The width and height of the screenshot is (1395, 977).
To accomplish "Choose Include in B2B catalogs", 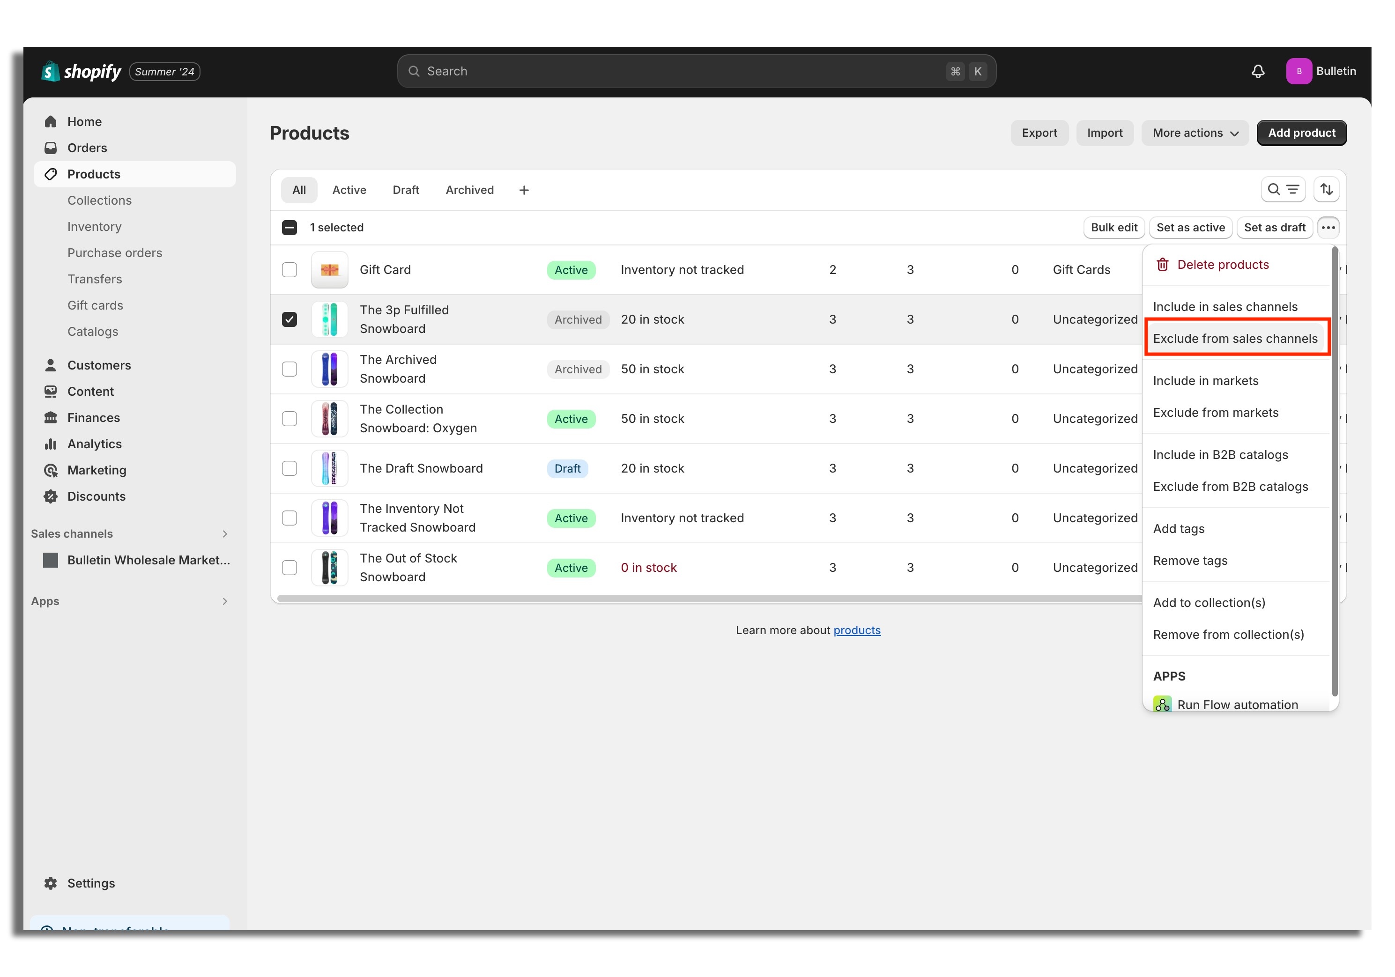I will coord(1236,455).
